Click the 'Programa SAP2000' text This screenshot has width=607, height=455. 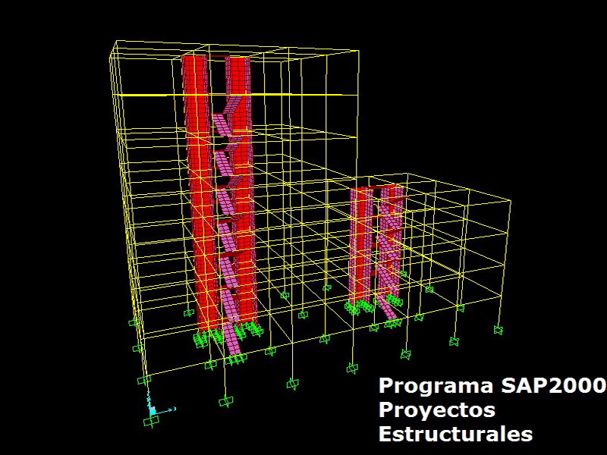(x=492, y=385)
